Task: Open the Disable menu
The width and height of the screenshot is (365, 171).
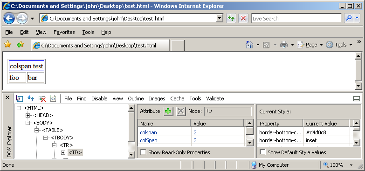Action: 99,99
